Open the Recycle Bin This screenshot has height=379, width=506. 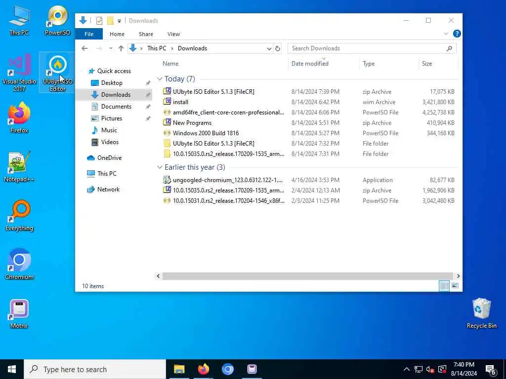click(x=481, y=313)
